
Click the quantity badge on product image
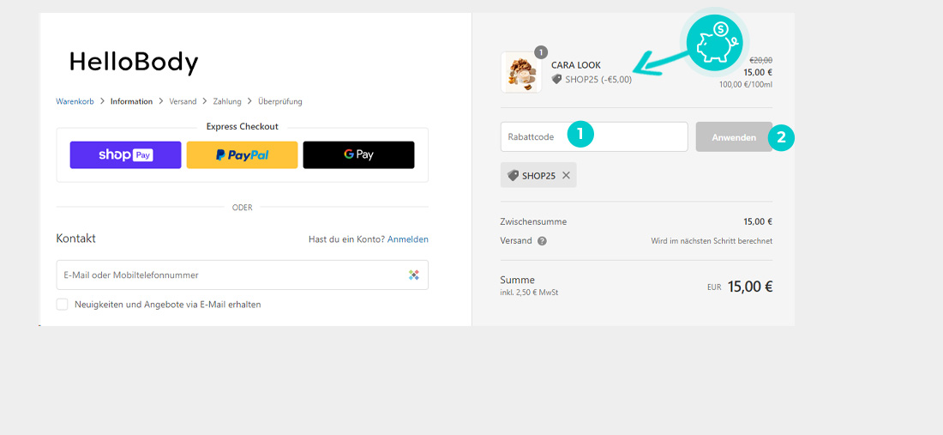[541, 51]
